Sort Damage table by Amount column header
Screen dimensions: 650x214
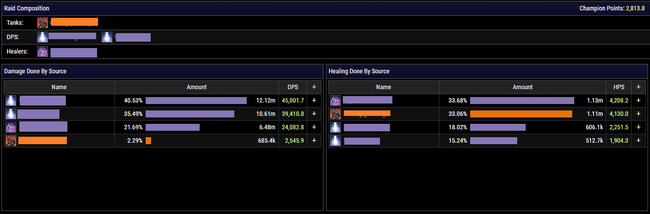pos(197,87)
